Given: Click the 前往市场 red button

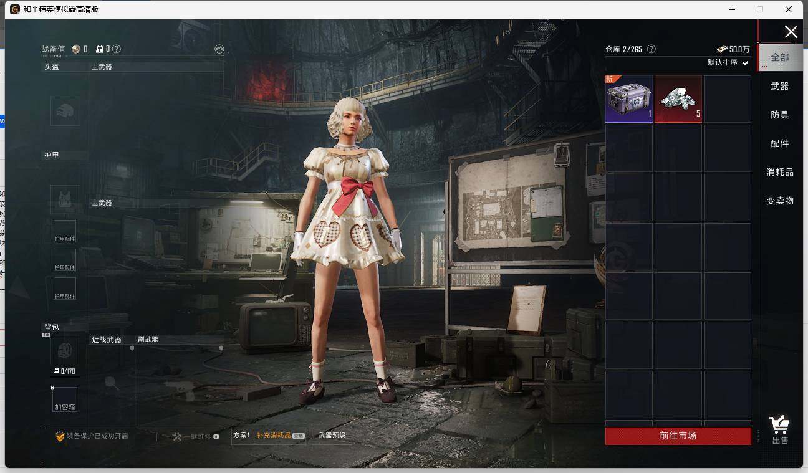Looking at the screenshot, I should pos(678,436).
